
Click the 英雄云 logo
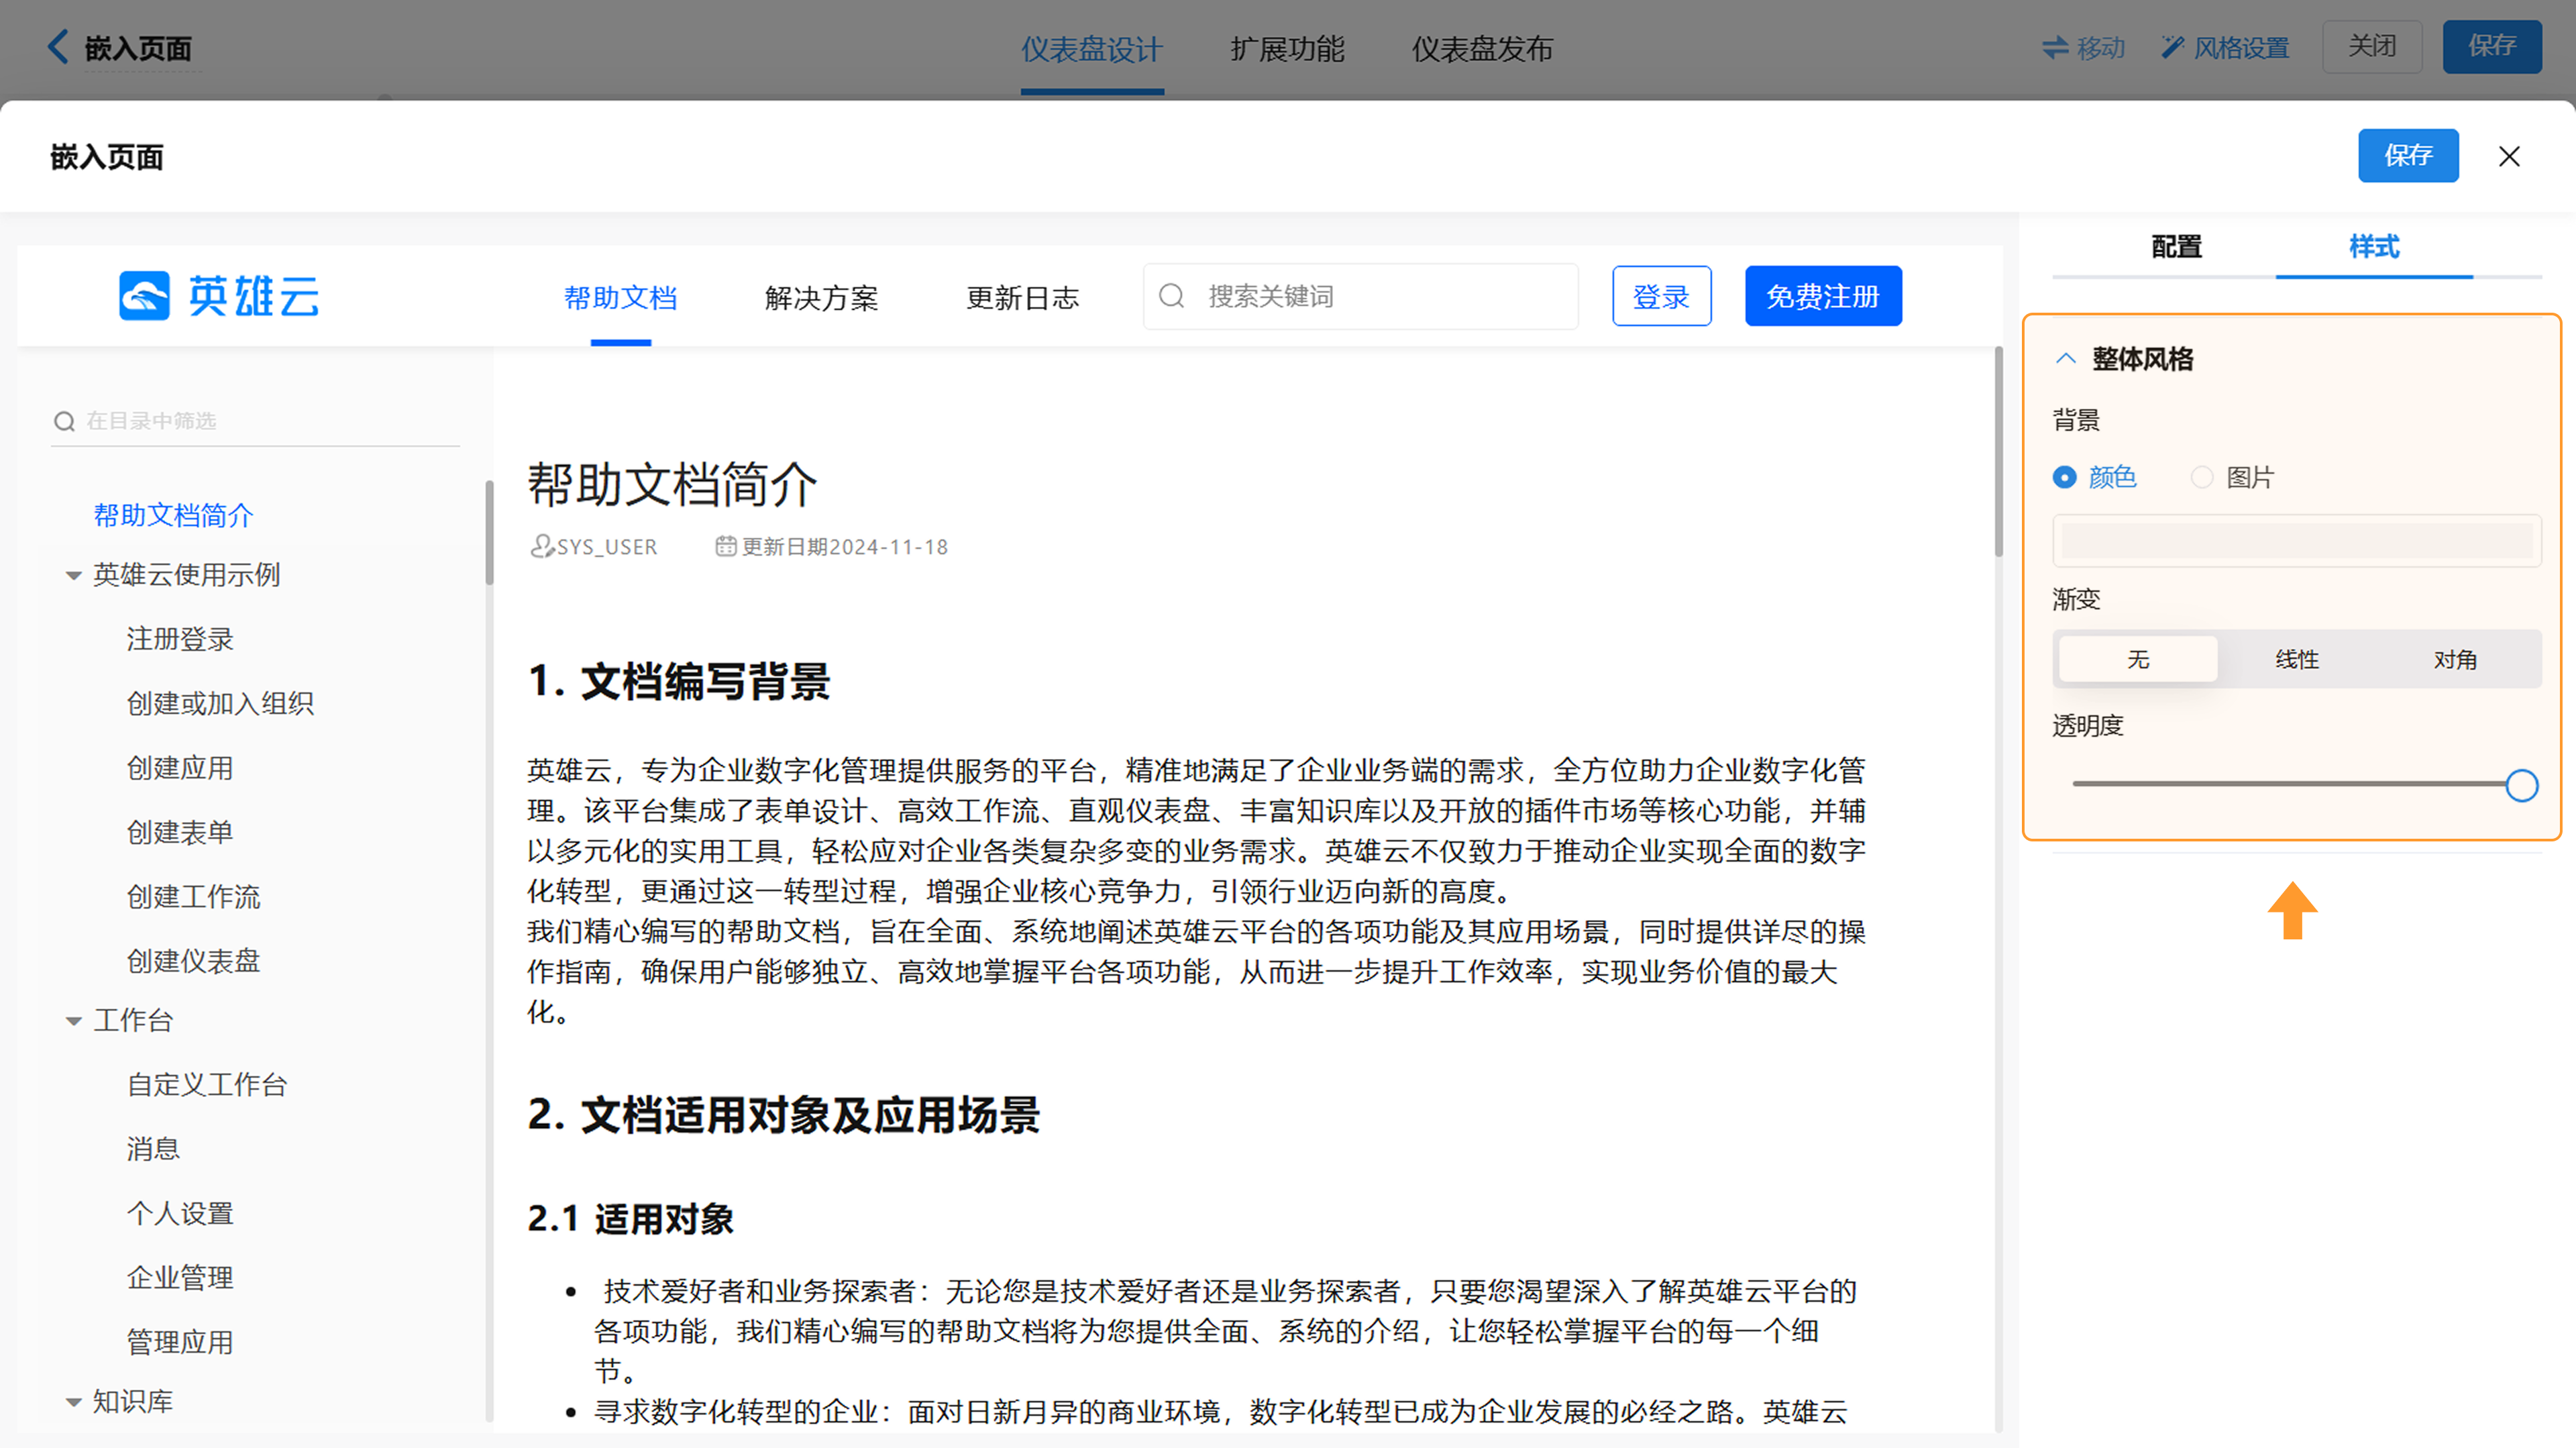point(219,296)
